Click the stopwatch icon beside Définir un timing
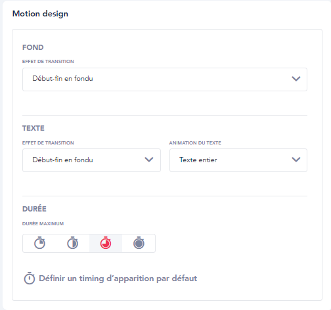Screen dimensions: 331x310 click(30, 278)
